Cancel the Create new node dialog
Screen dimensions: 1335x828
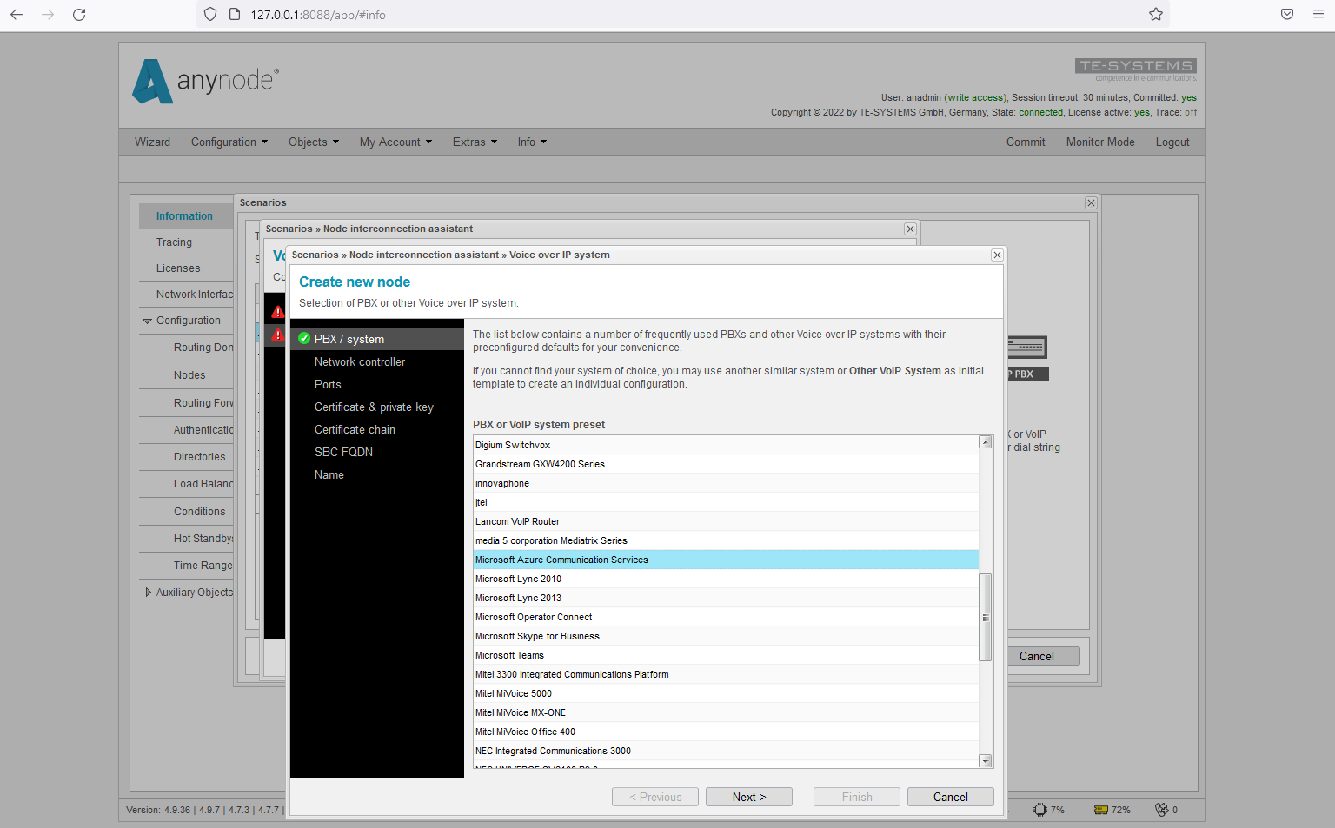pos(951,798)
